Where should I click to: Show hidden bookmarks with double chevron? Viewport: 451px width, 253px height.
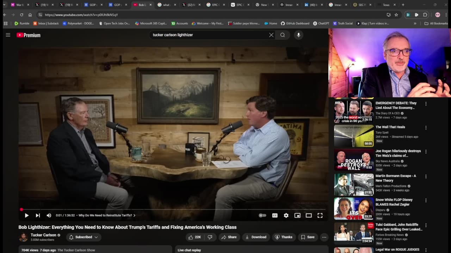tap(415, 24)
